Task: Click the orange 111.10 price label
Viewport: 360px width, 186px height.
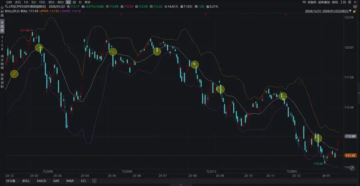Action: coord(350,155)
